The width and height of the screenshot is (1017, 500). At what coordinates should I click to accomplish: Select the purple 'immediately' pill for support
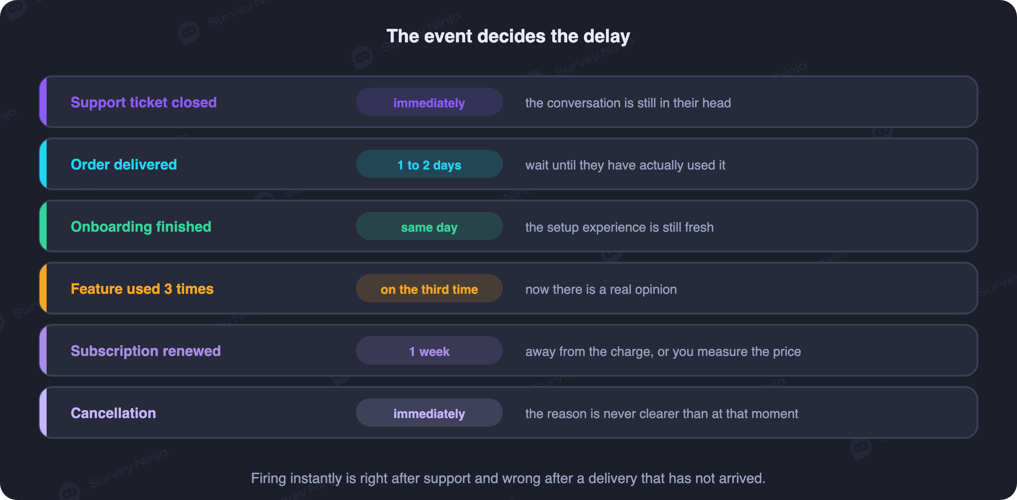[429, 102]
